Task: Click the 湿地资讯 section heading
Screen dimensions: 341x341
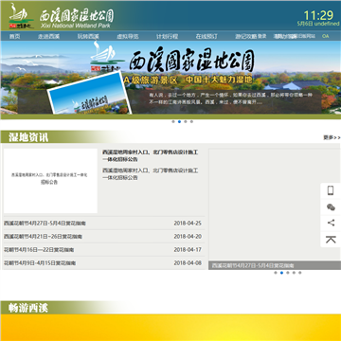Action: [x=28, y=137]
